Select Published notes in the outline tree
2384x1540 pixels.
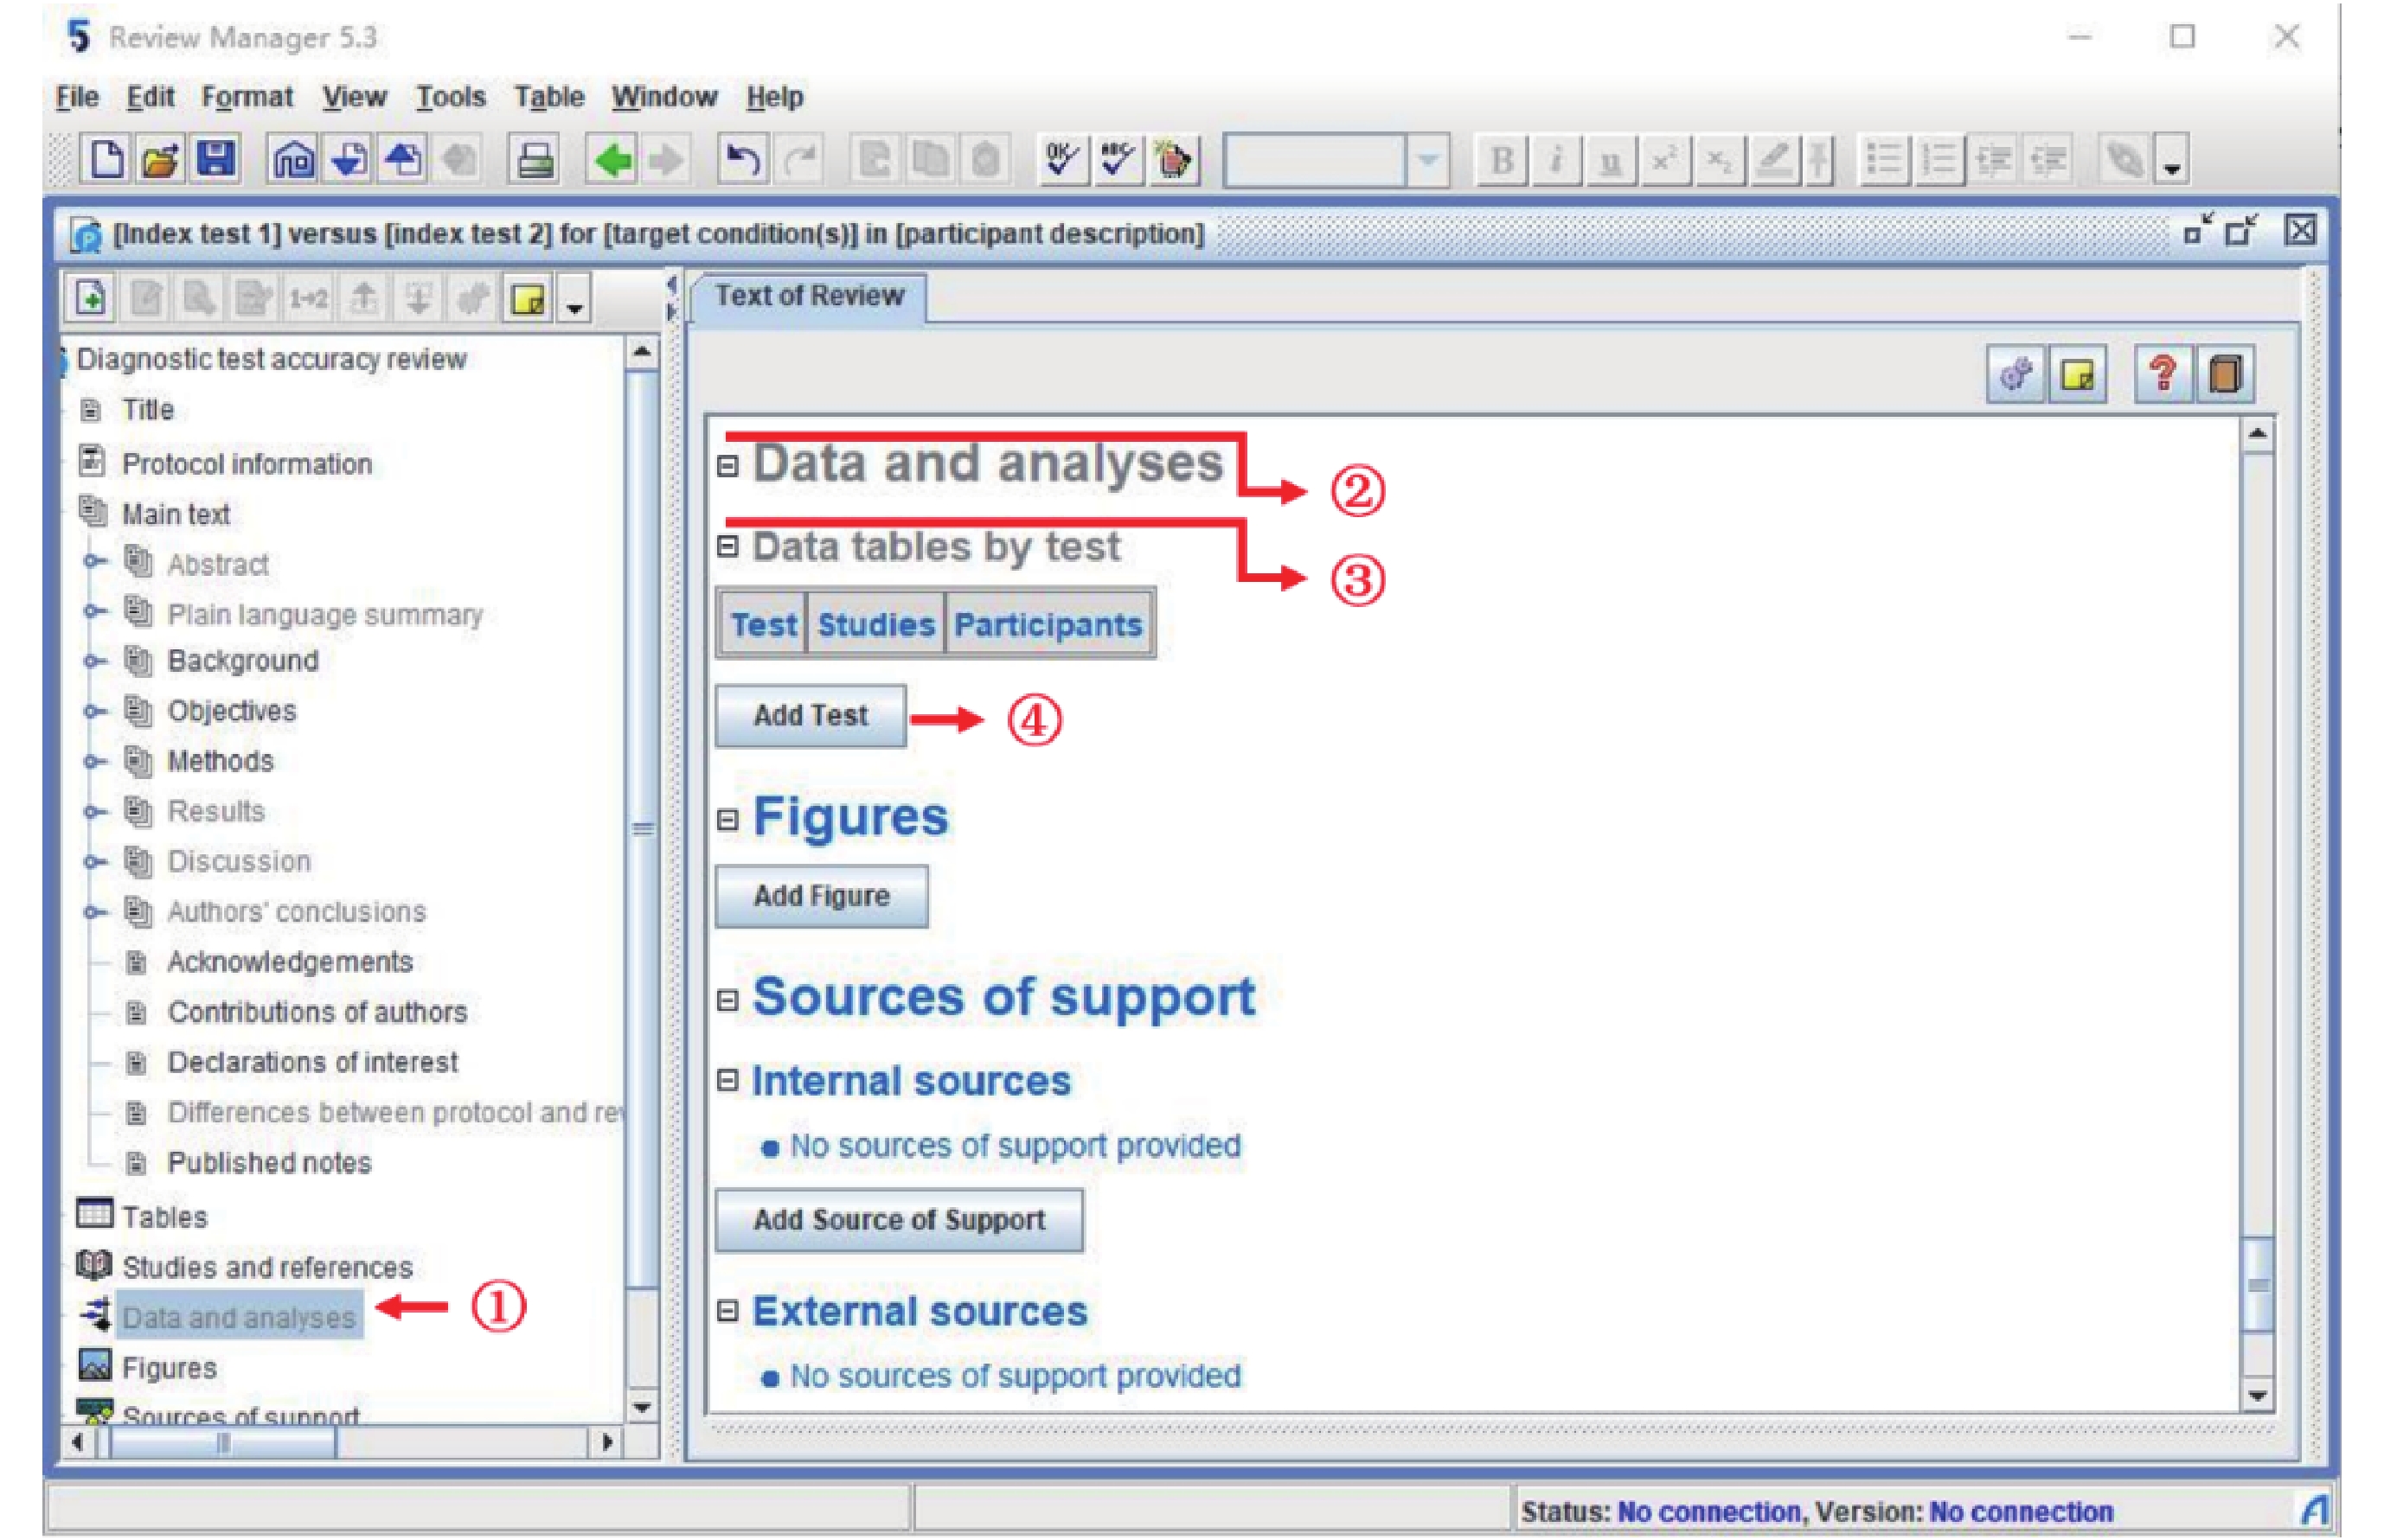click(x=269, y=1163)
